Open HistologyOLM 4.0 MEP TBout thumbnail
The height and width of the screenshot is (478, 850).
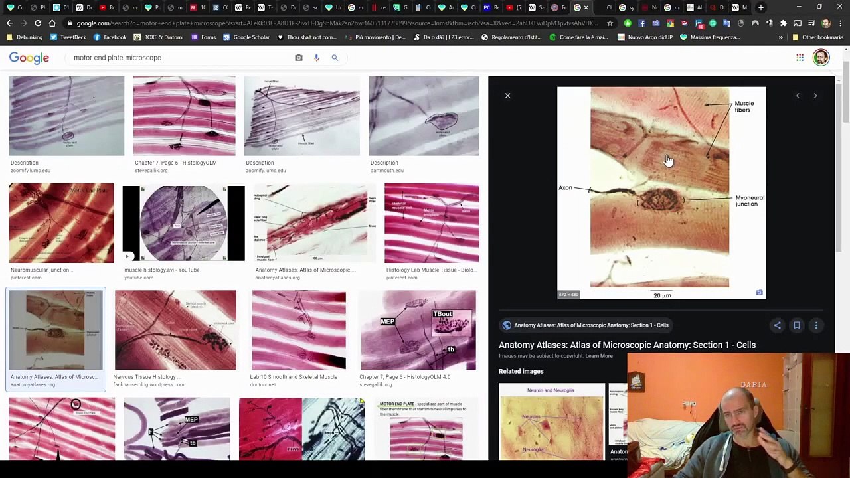pyautogui.click(x=418, y=330)
